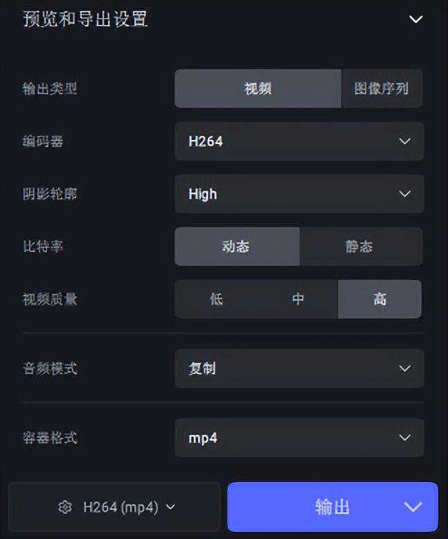Image resolution: width=448 pixels, height=539 pixels.
Task: Select 图像序列 output type
Action: (381, 89)
